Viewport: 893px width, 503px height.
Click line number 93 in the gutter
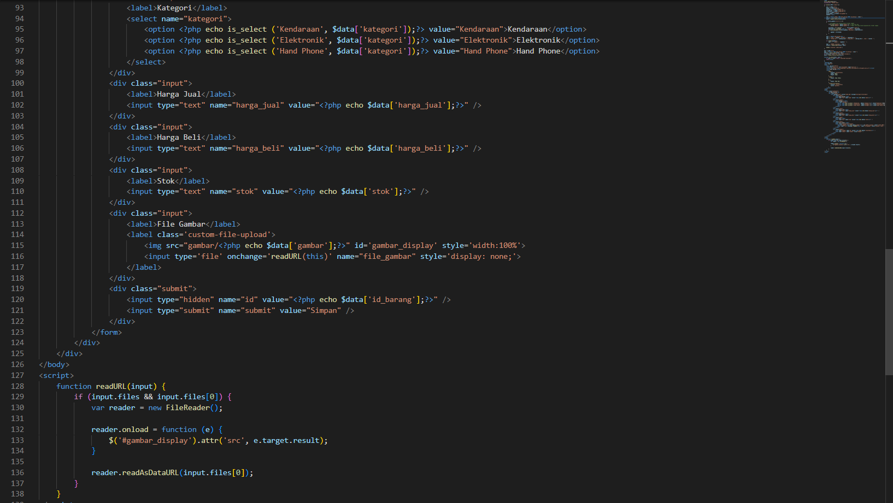click(x=19, y=8)
